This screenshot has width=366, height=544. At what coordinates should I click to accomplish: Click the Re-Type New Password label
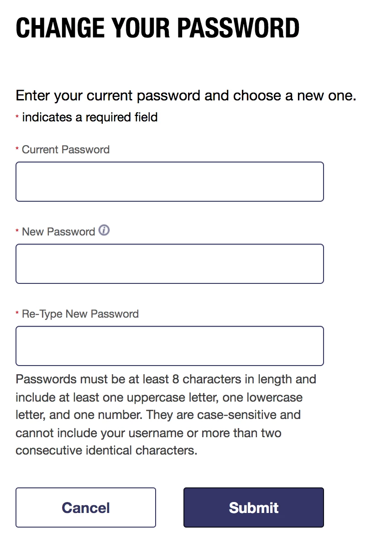coord(80,314)
